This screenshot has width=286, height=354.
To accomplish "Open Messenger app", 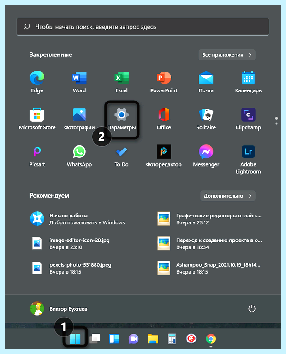I will pos(206,156).
